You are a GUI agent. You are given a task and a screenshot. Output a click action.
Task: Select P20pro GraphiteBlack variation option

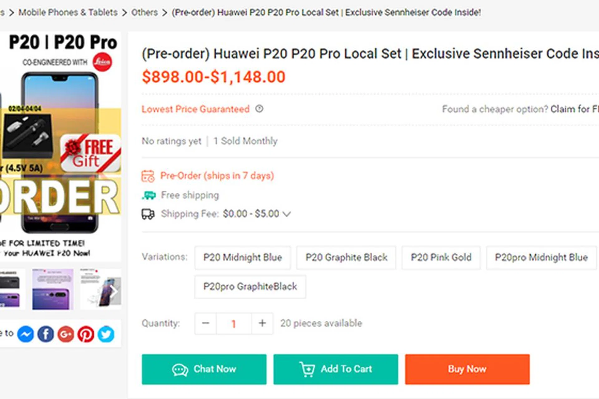[x=250, y=287]
